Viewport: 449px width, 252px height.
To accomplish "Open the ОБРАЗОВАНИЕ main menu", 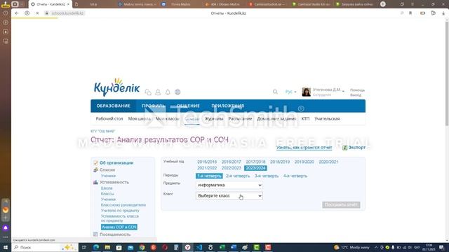I will [x=114, y=106].
